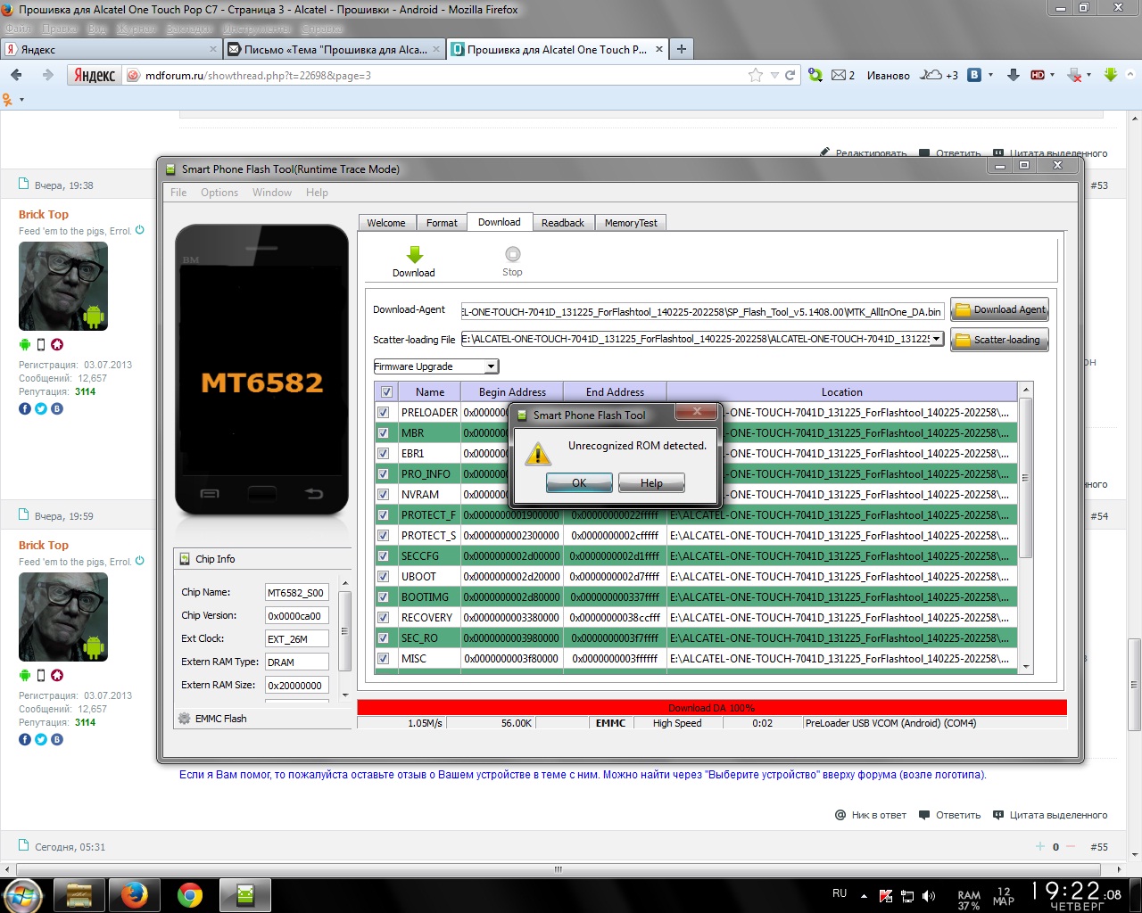Click the Scatter-loading folder button
The height and width of the screenshot is (913, 1142).
pos(999,340)
